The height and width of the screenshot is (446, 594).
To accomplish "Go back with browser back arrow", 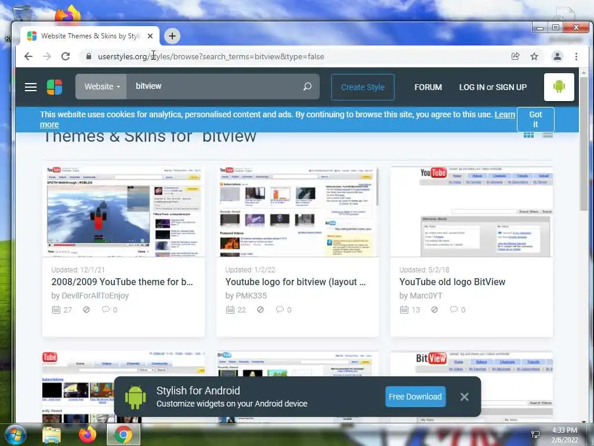I will tap(28, 56).
